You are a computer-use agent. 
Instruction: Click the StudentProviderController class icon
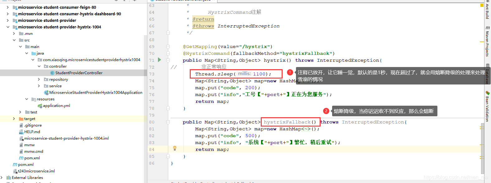pyautogui.click(x=52, y=73)
